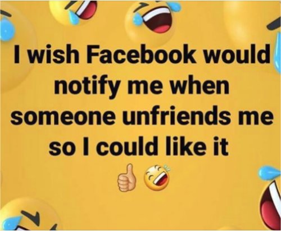Click the word wish
Image resolution: width=281 pixels, height=231 pixels.
click(53, 55)
